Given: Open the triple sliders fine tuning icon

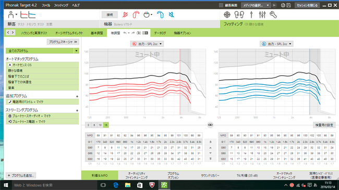Looking at the screenshot, I should point(262,15).
